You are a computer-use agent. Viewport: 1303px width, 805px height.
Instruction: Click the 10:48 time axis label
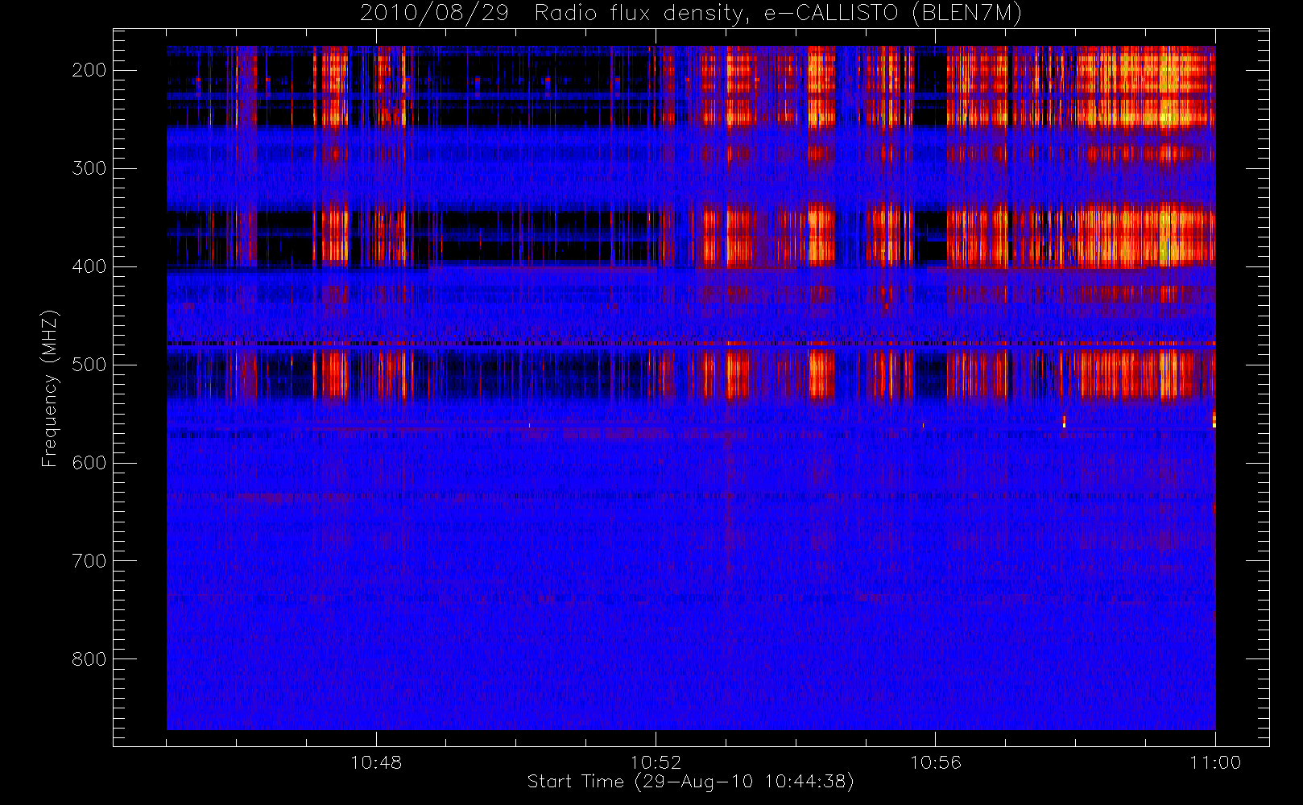(376, 762)
